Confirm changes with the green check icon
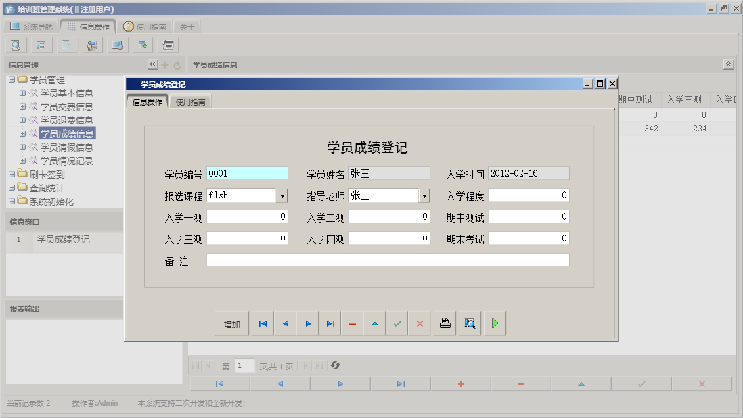Screen dimensions: 743x418 [x=397, y=323]
